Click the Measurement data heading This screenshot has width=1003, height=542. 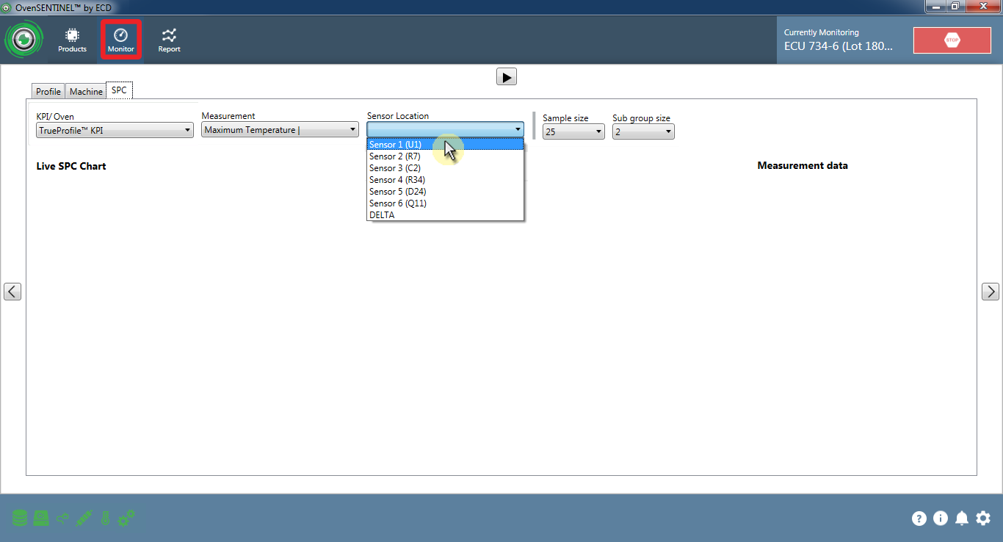point(803,166)
